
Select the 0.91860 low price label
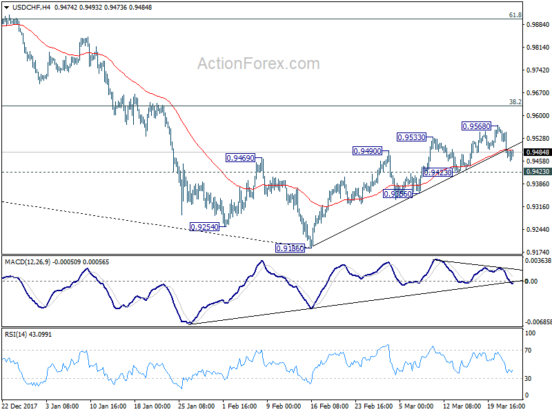[290, 248]
